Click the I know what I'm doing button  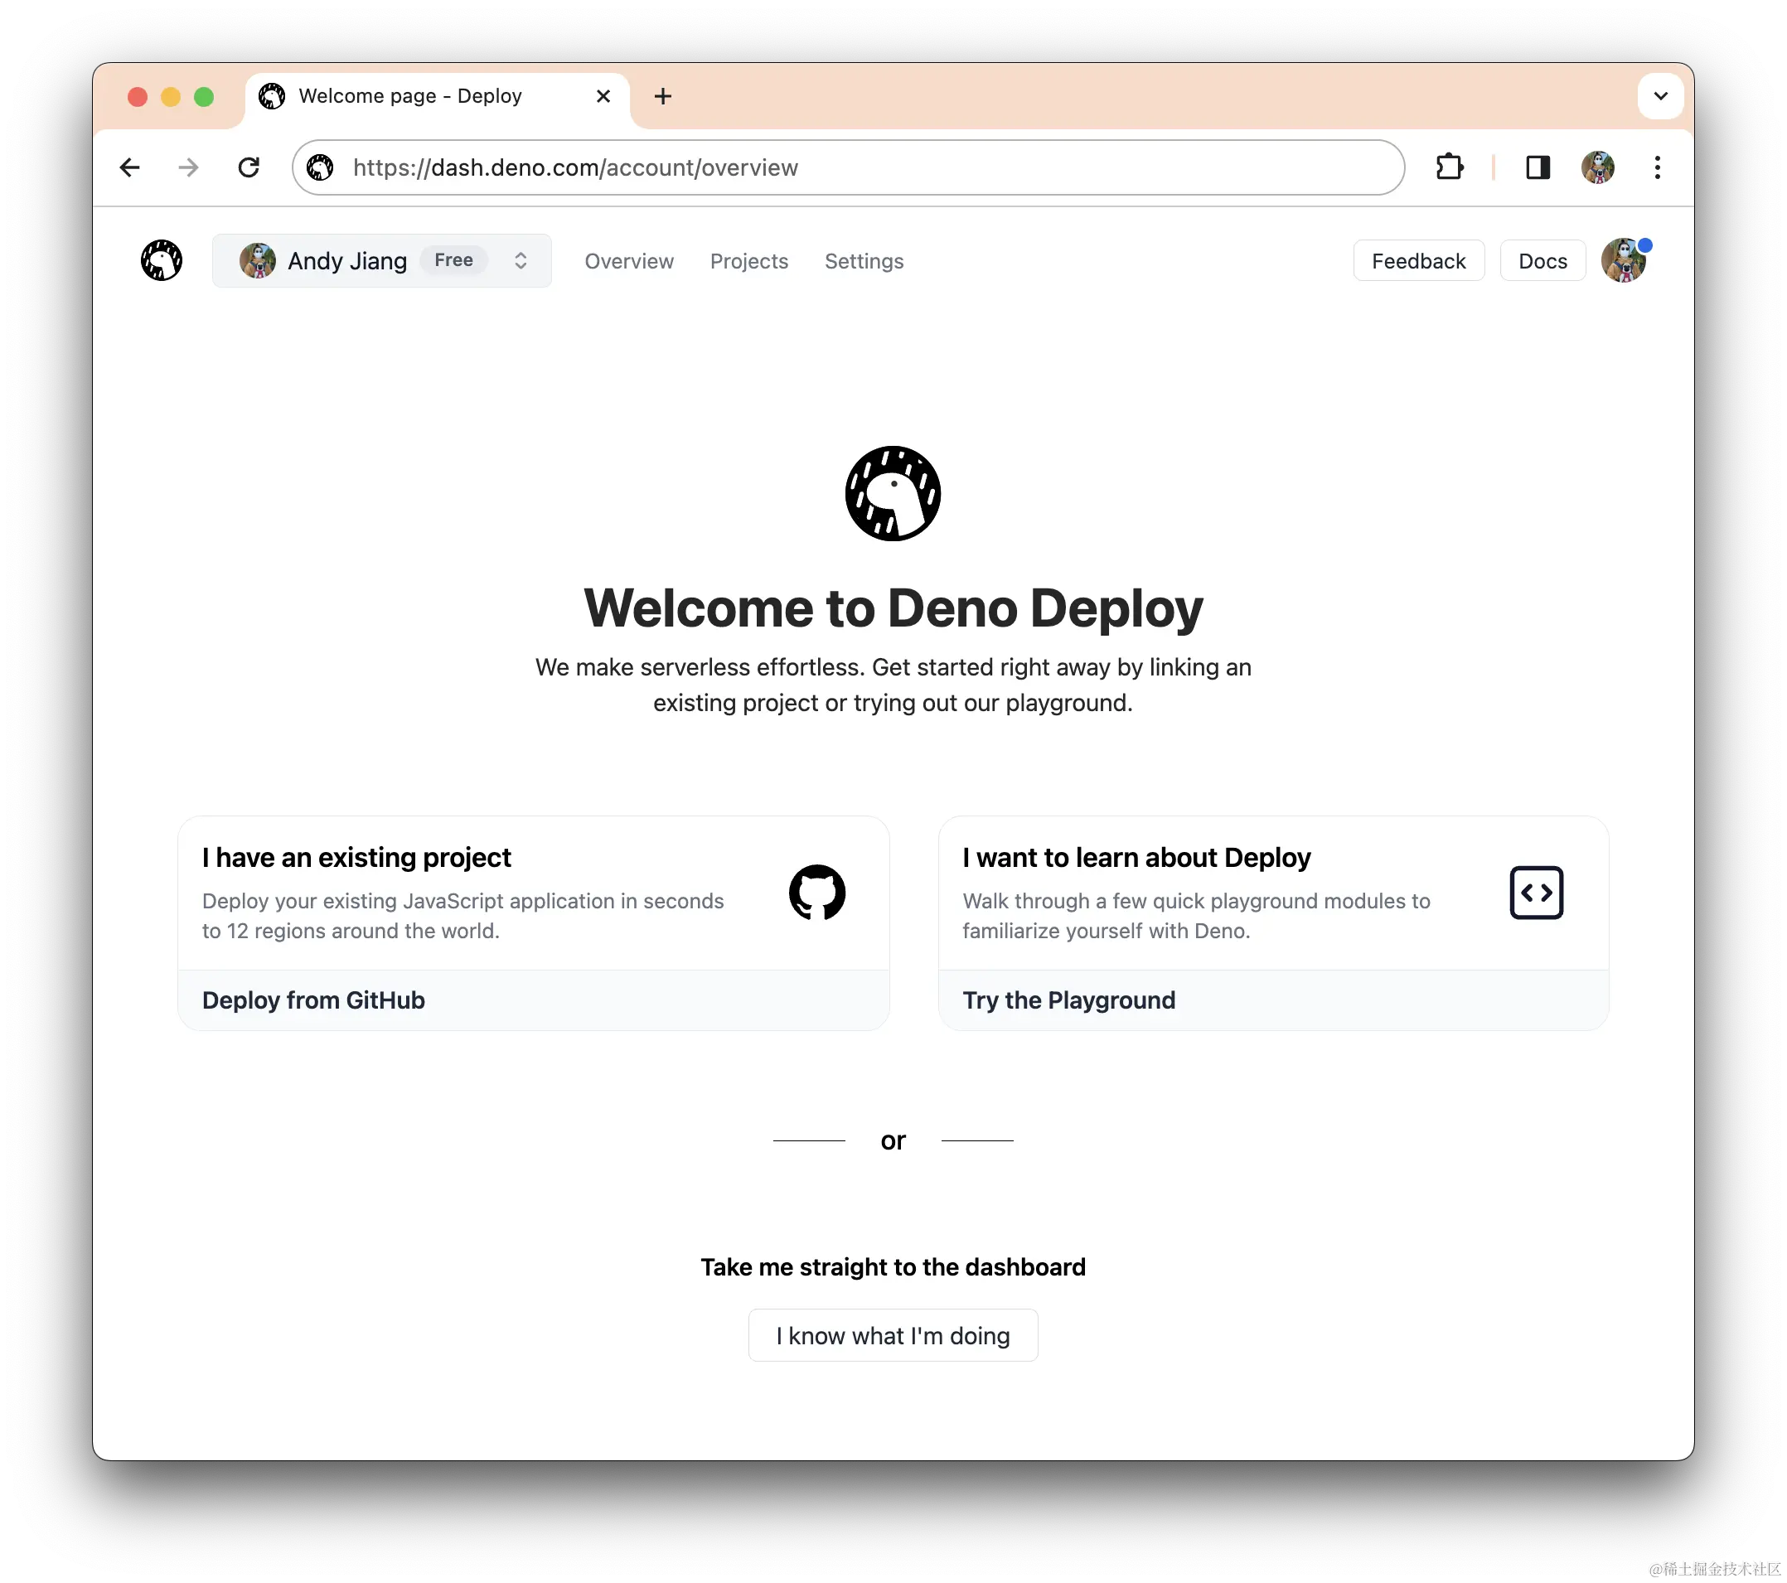(893, 1334)
